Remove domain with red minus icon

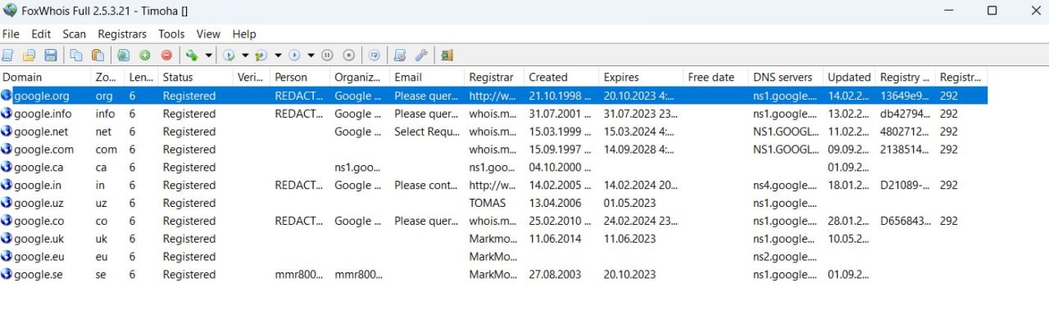click(166, 56)
